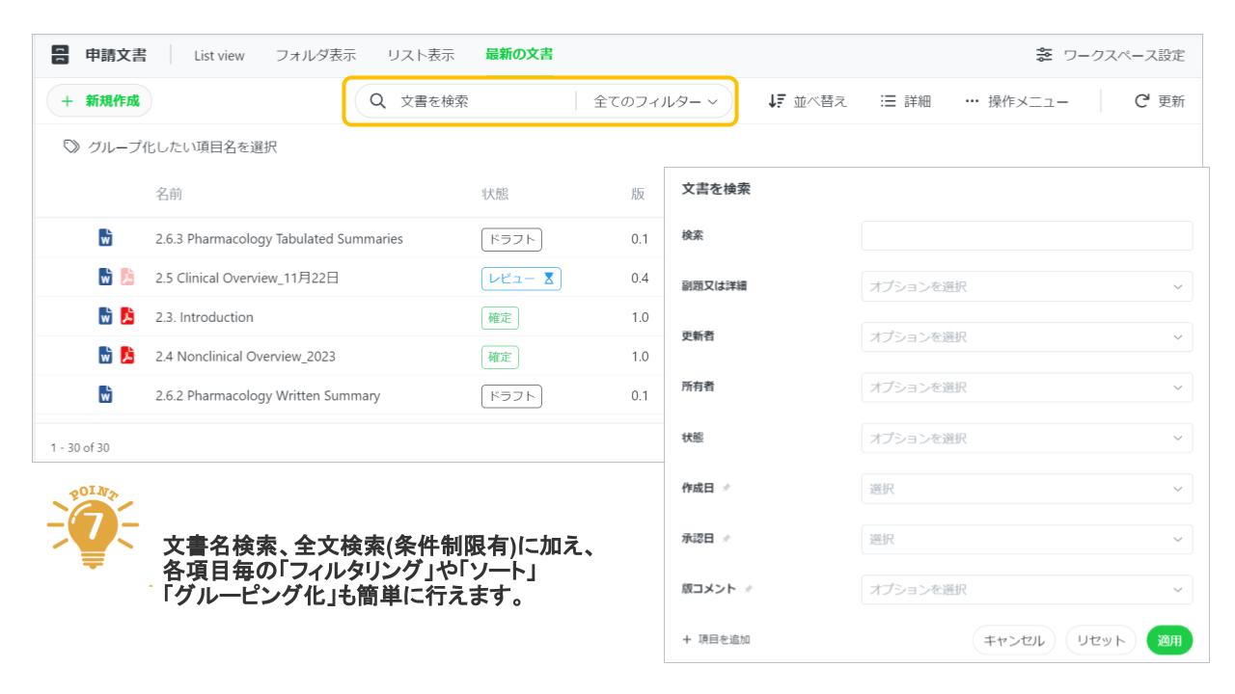Open 2.4 Nonclinical Overview_2023 document
Screen dimensions: 1235x694
pos(245,357)
